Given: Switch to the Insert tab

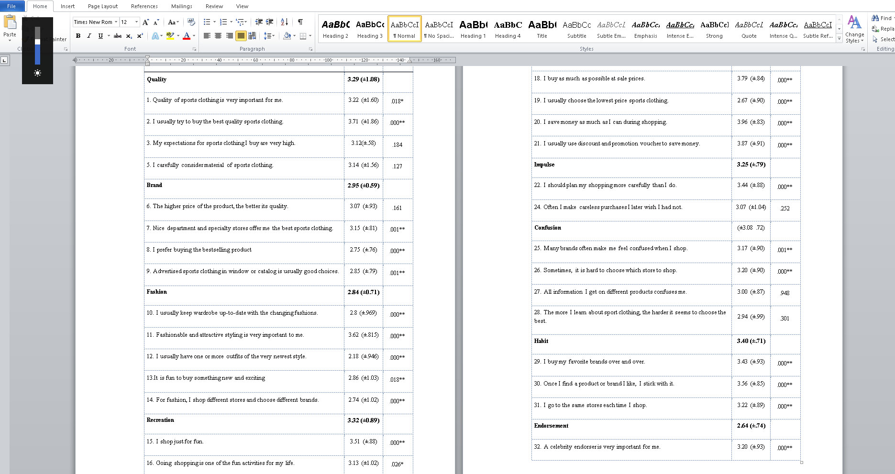Looking at the screenshot, I should pos(67,6).
